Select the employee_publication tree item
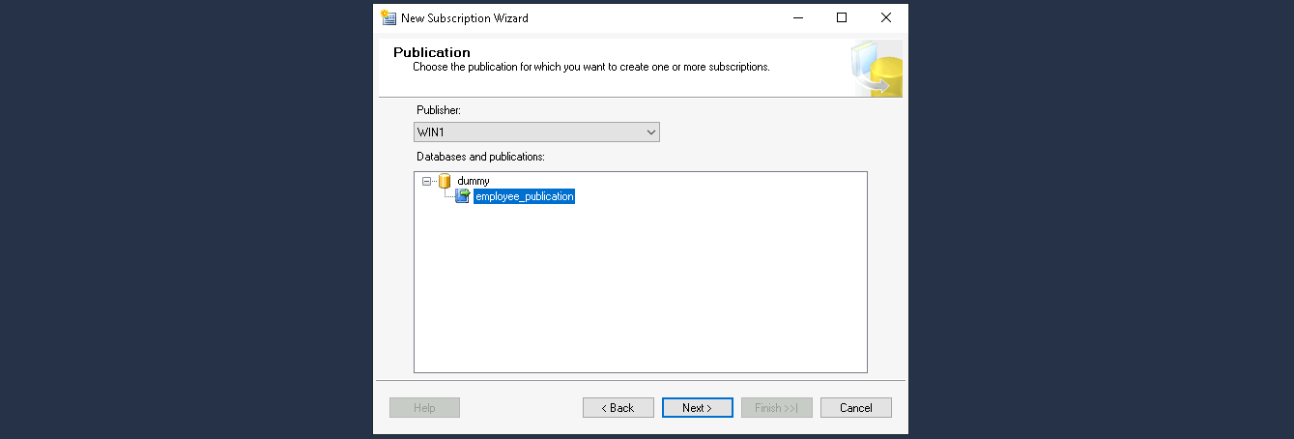1294x439 pixels. click(x=524, y=196)
